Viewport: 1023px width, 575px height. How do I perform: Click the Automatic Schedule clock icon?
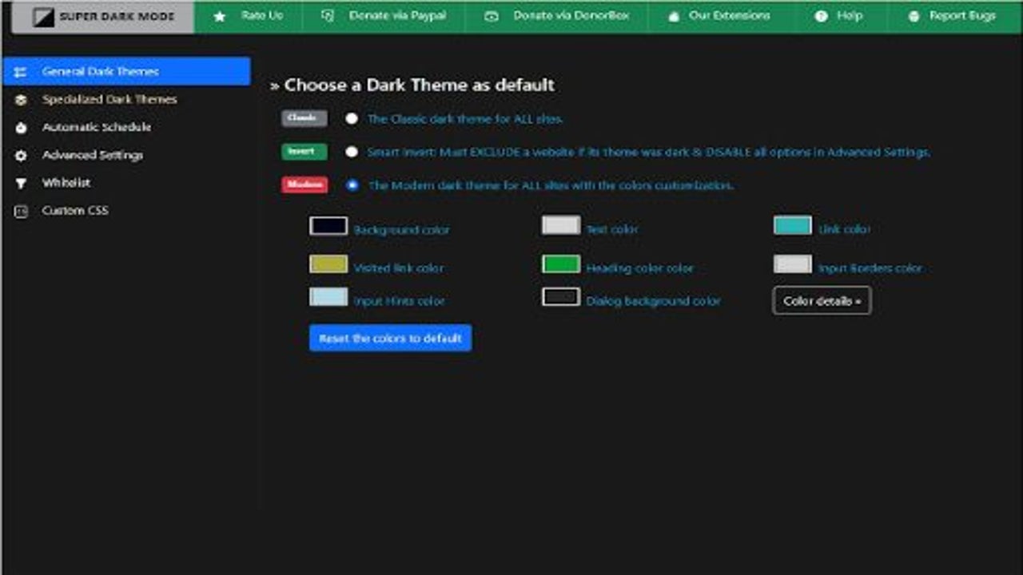[21, 128]
